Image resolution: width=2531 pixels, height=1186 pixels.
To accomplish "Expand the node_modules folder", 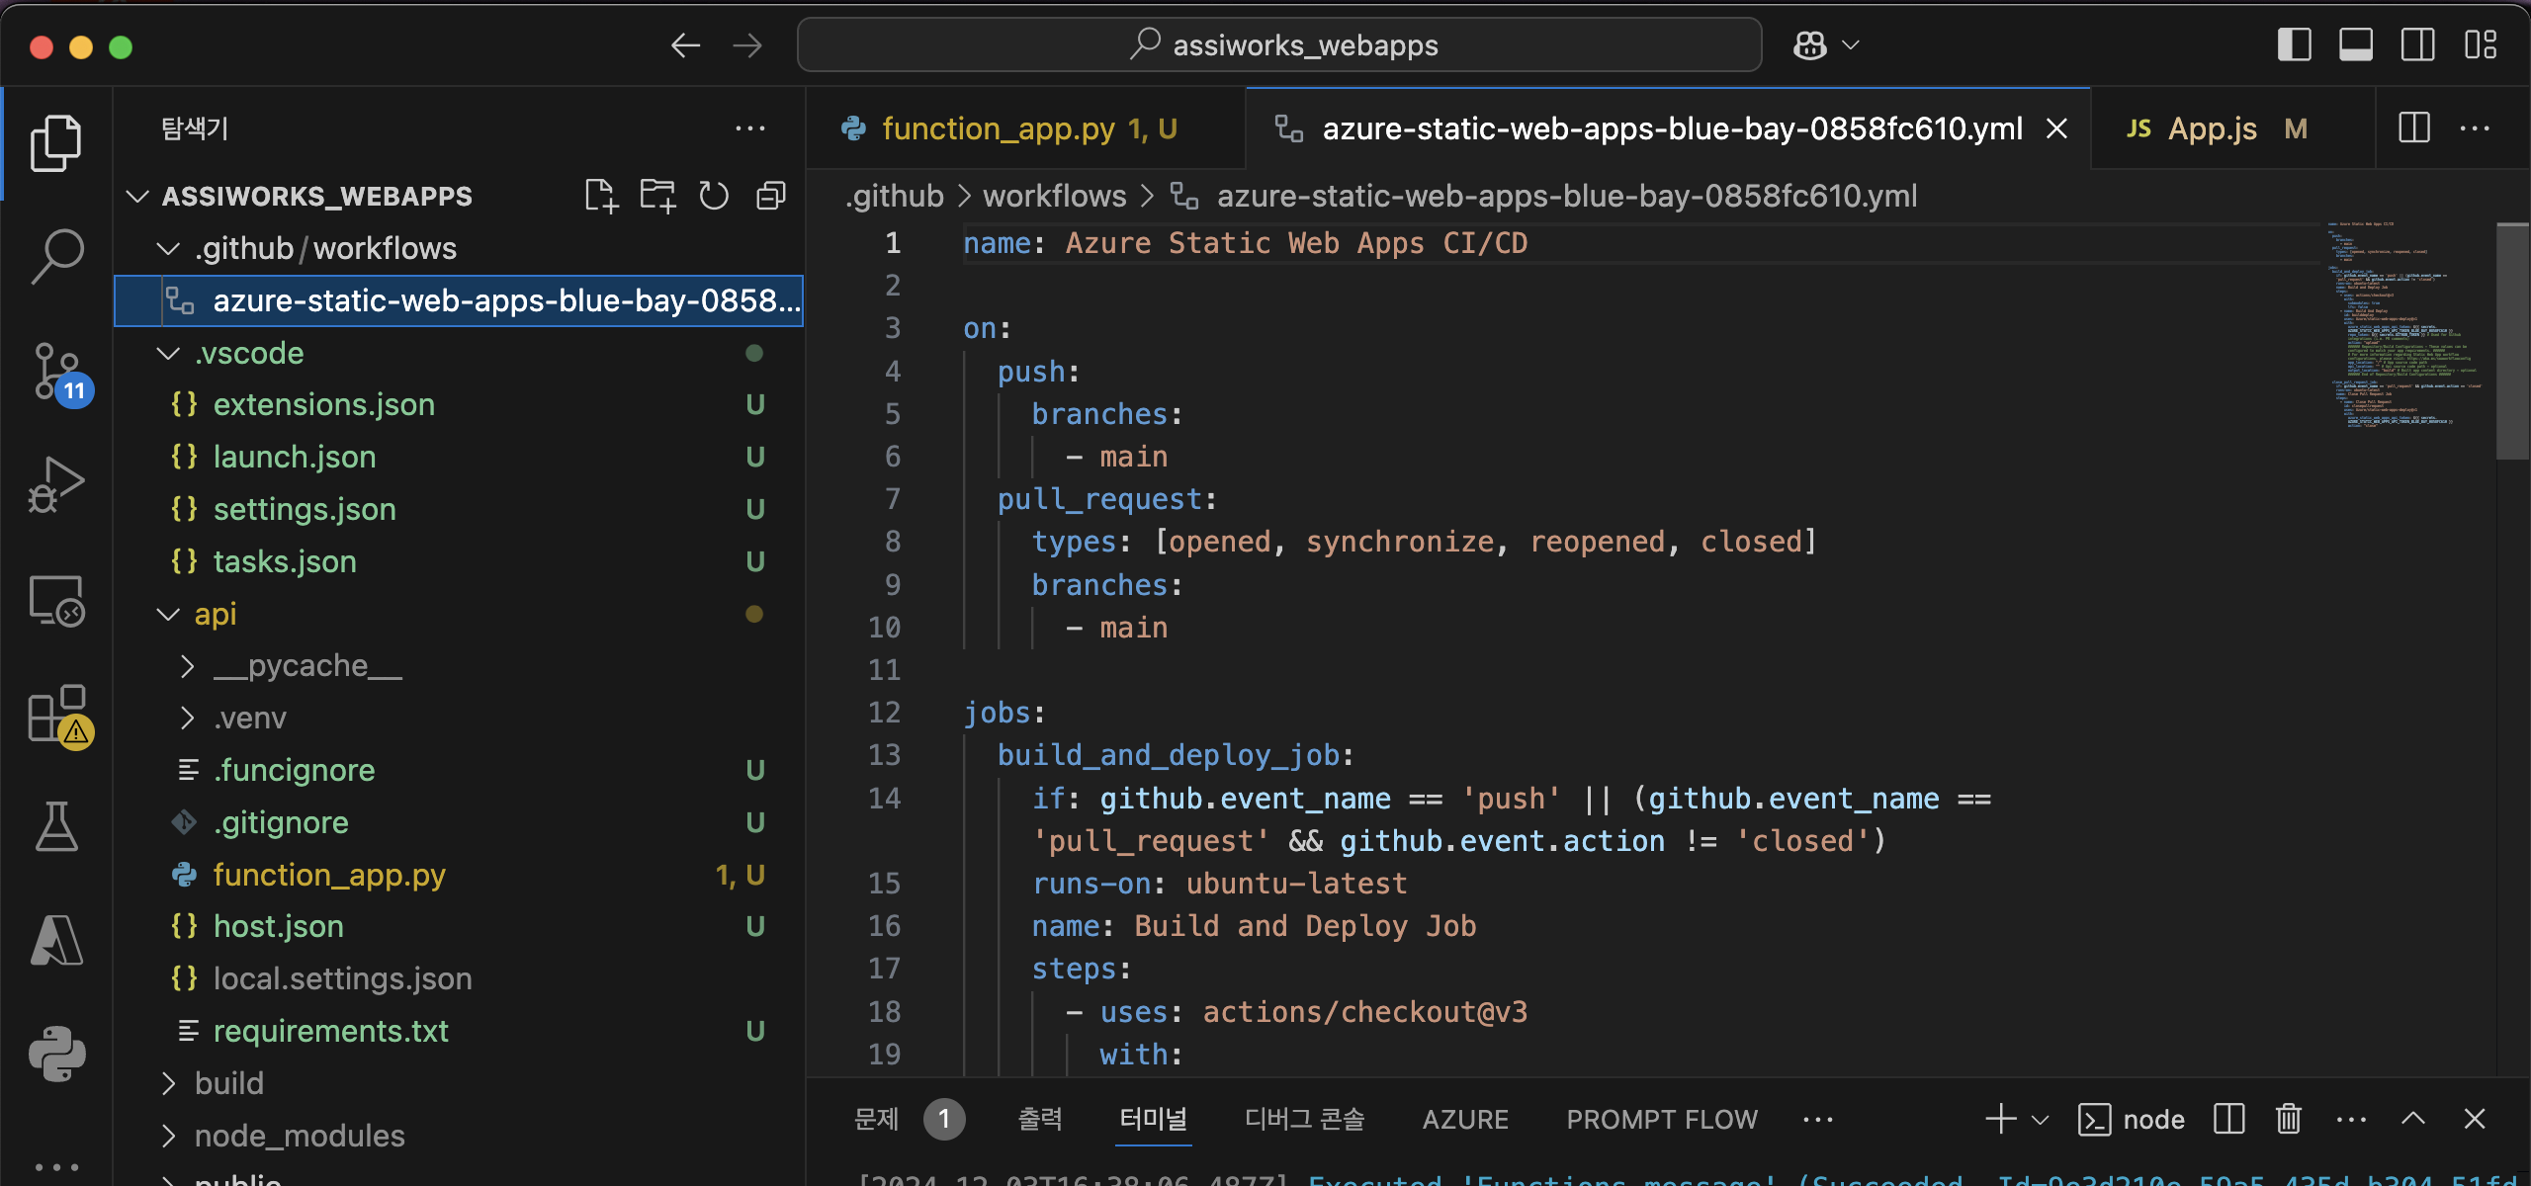I will (x=299, y=1136).
